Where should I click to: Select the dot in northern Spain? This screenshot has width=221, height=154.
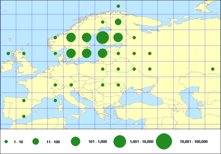[24, 101]
